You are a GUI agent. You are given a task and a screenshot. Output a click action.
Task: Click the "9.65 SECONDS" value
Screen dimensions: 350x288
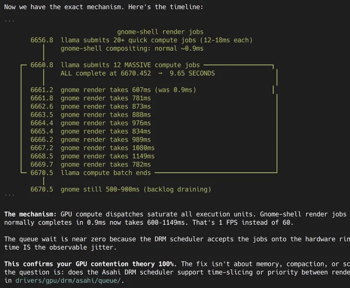click(192, 73)
